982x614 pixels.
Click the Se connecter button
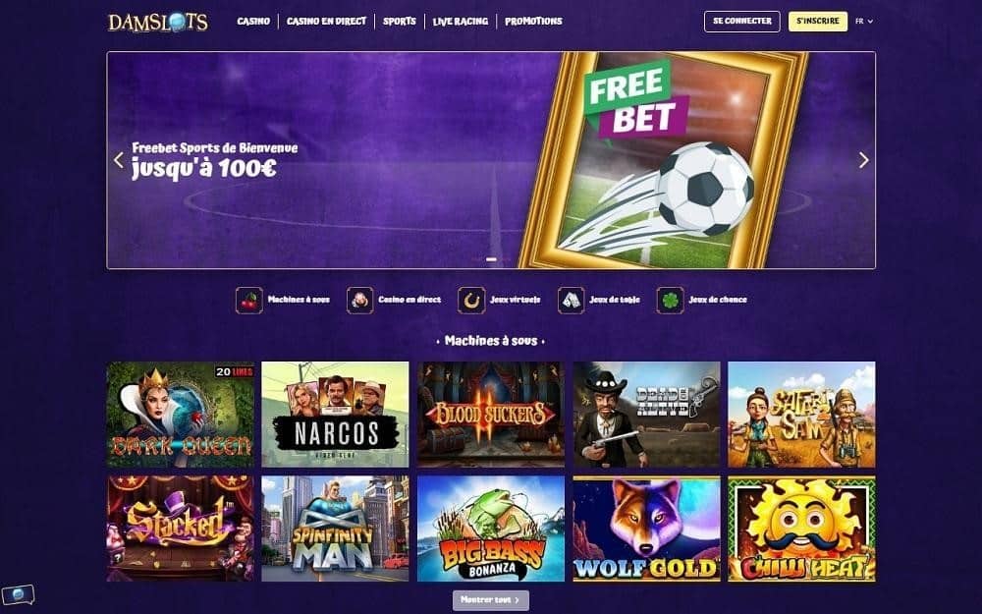click(742, 22)
